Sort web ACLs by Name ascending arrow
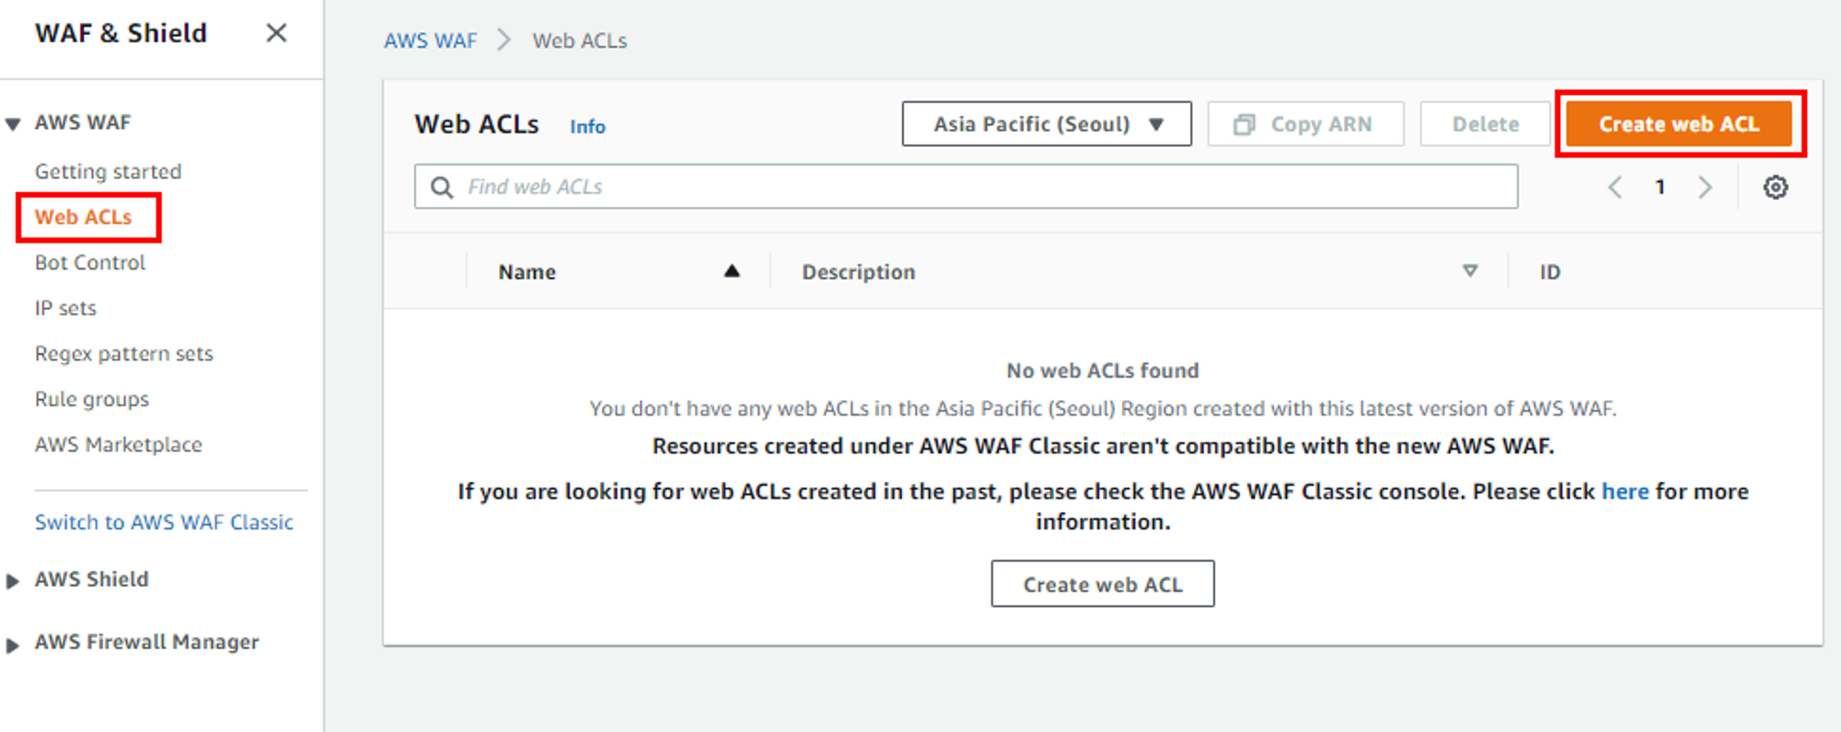Image resolution: width=1841 pixels, height=732 pixels. [x=731, y=271]
